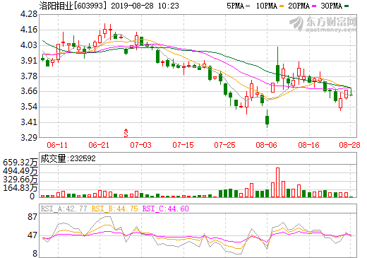The image size is (367, 258).
Task: Click the 164.83万 volume axis label
Action: click(x=20, y=188)
